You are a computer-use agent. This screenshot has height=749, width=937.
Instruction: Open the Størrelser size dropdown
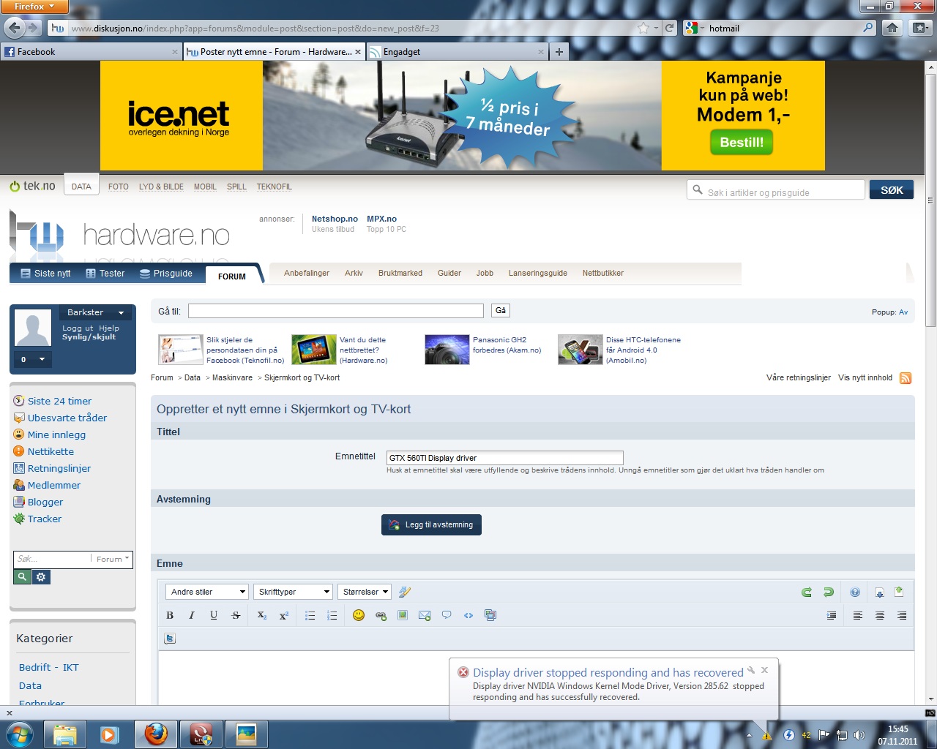(365, 592)
